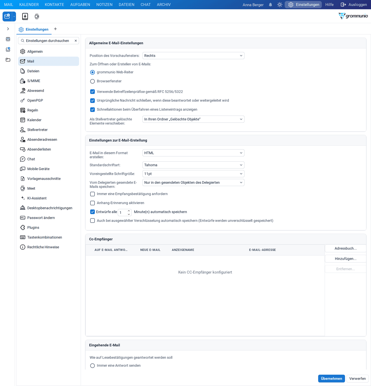Open deleted items folder dropdown

click(193, 119)
